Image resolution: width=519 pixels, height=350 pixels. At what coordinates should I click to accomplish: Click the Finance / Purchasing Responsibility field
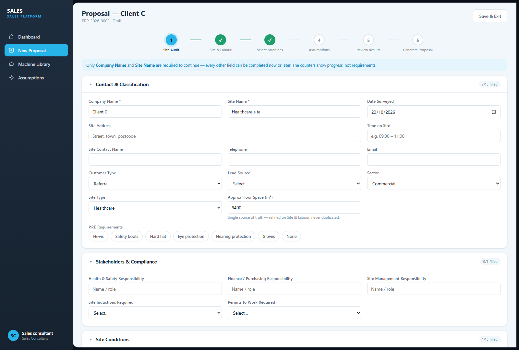tap(294, 289)
